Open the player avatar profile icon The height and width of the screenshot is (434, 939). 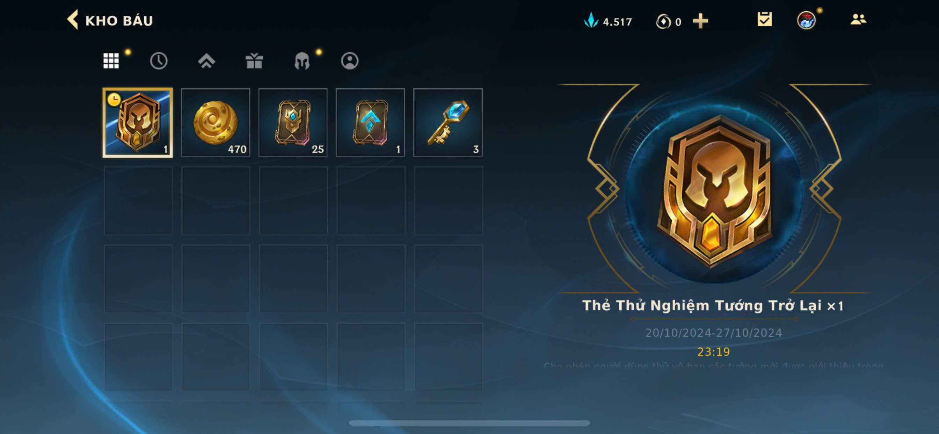[x=806, y=20]
